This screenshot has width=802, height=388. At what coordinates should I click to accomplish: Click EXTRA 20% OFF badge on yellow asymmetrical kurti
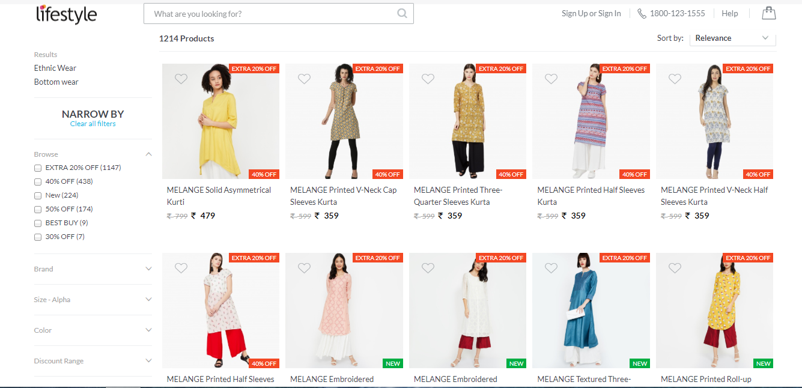click(x=254, y=68)
